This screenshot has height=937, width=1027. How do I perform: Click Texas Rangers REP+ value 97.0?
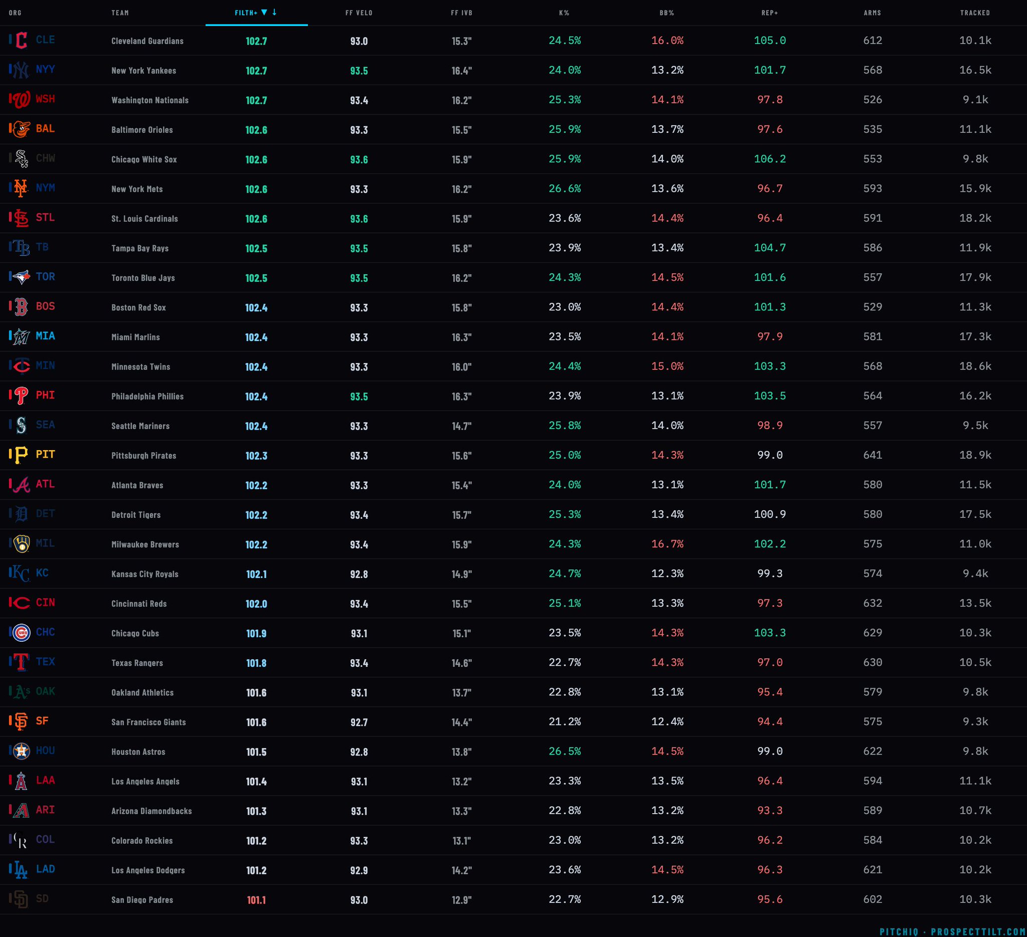(770, 662)
